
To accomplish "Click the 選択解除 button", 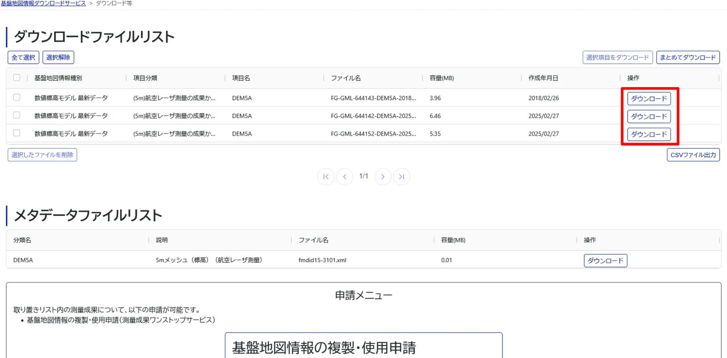I will click(58, 58).
